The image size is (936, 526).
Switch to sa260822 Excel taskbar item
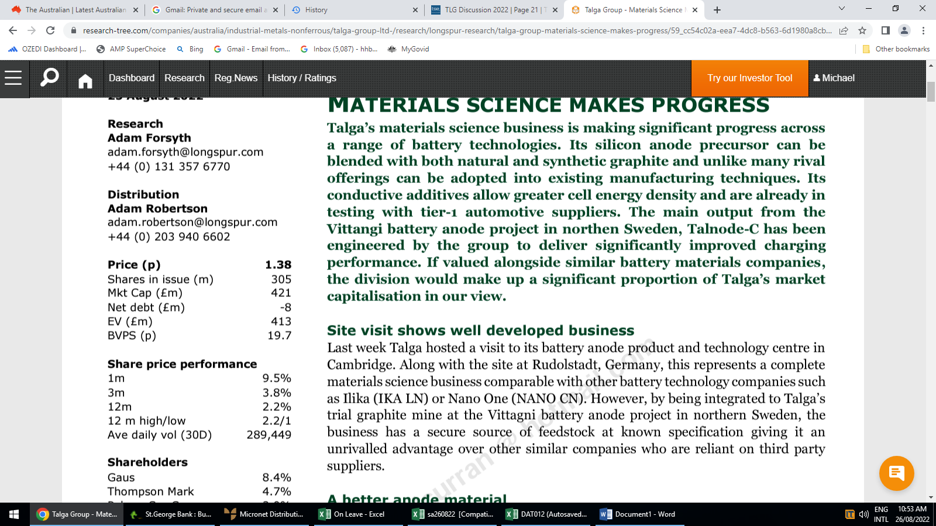click(x=453, y=514)
